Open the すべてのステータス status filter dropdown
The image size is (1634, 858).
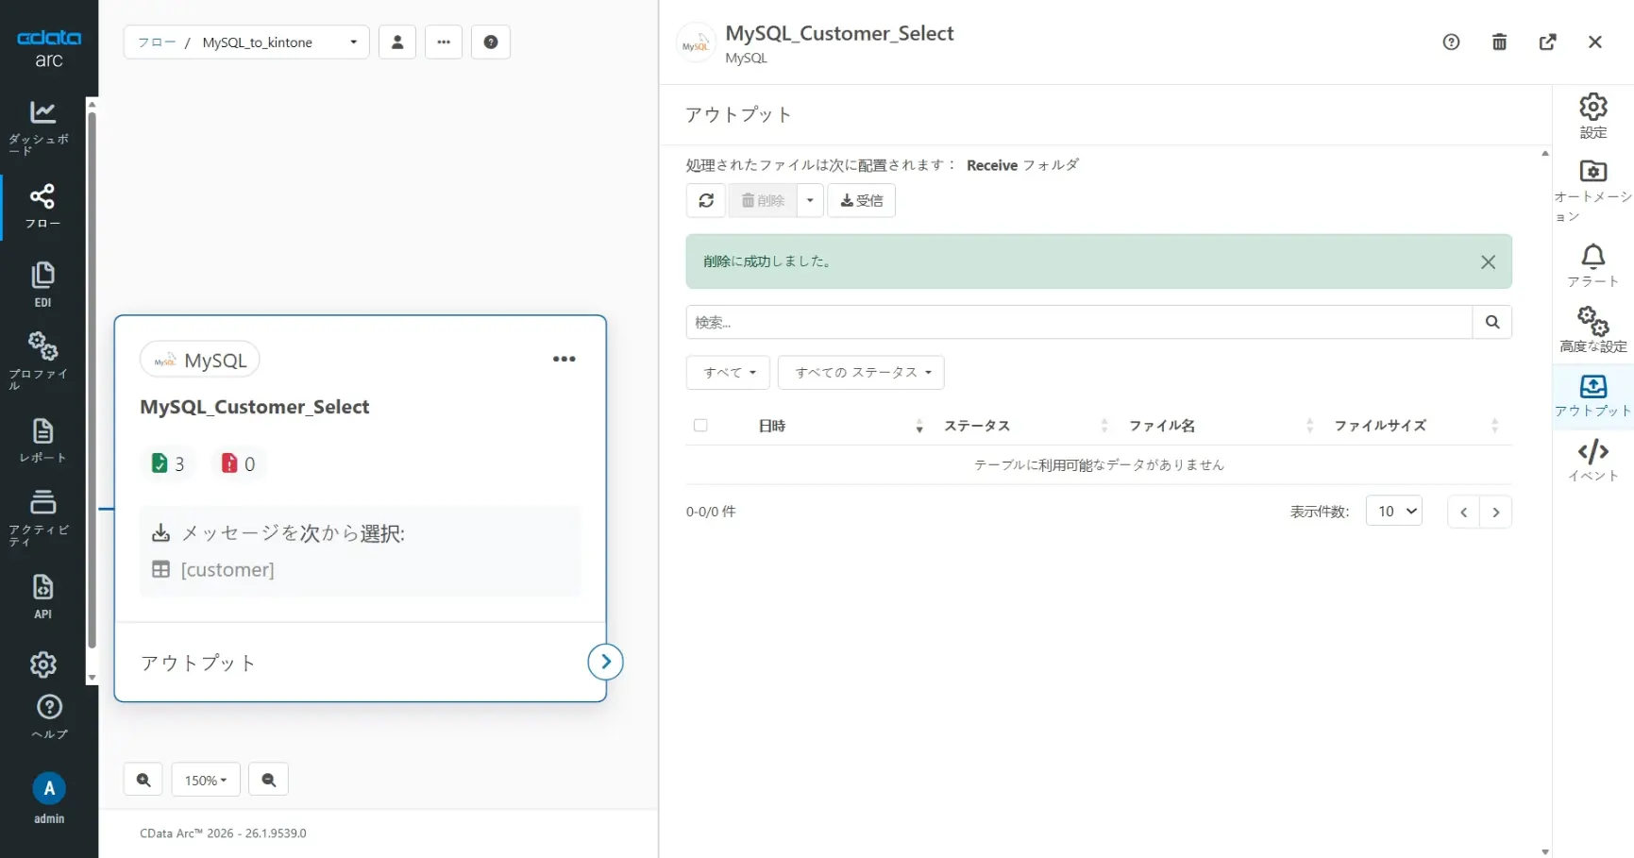click(860, 372)
